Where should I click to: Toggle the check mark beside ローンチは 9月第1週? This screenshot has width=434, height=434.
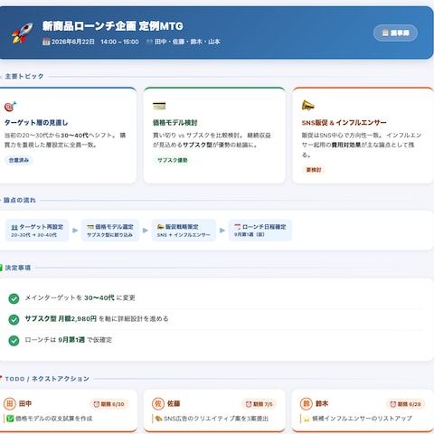pyautogui.click(x=14, y=340)
